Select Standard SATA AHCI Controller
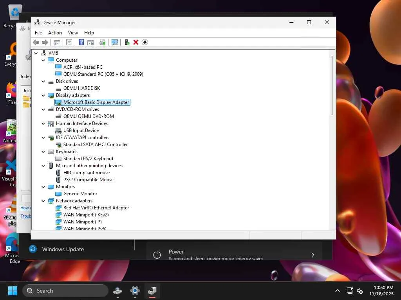 [x=96, y=145]
